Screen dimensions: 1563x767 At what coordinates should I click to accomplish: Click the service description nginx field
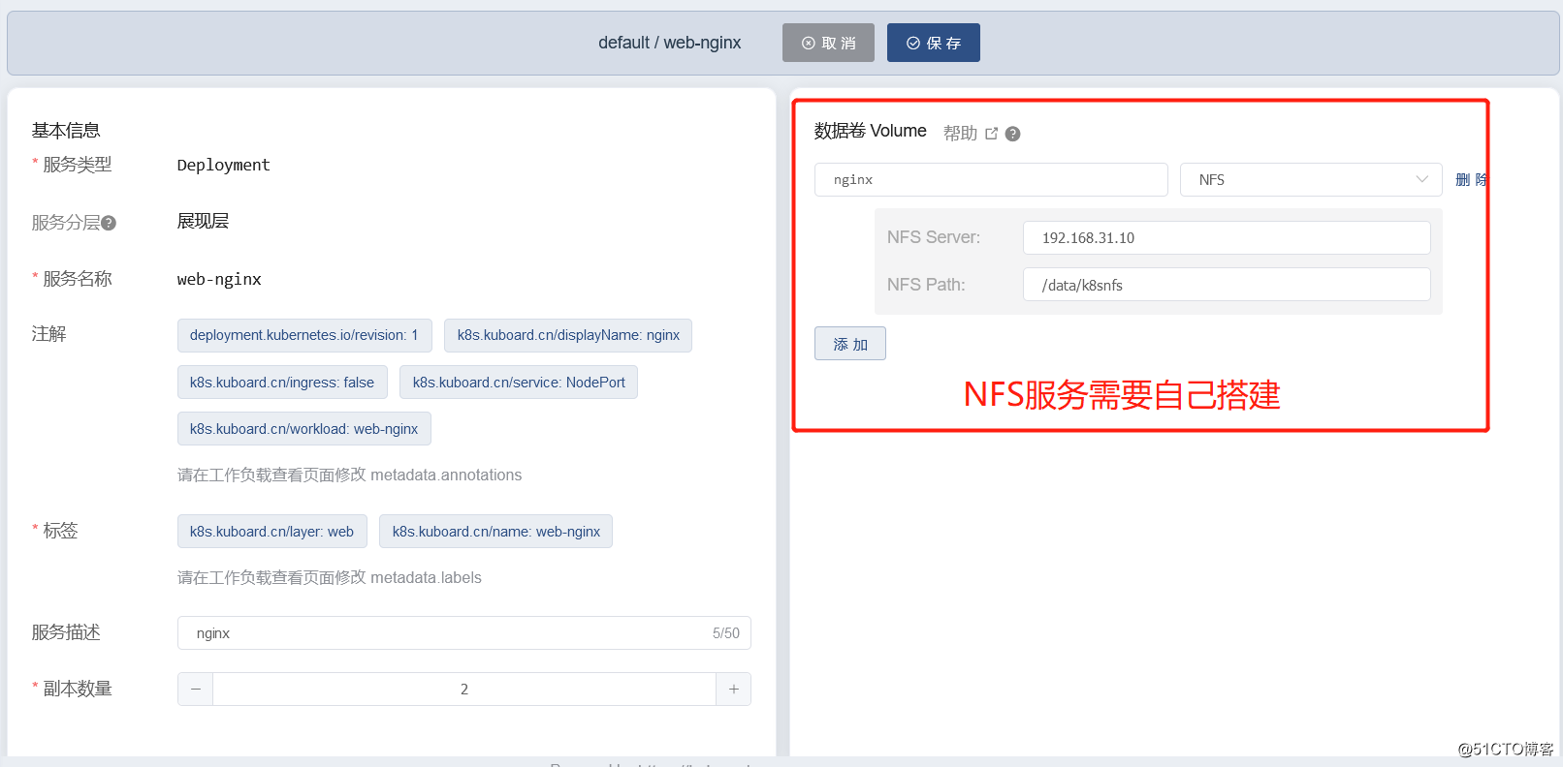click(x=464, y=632)
